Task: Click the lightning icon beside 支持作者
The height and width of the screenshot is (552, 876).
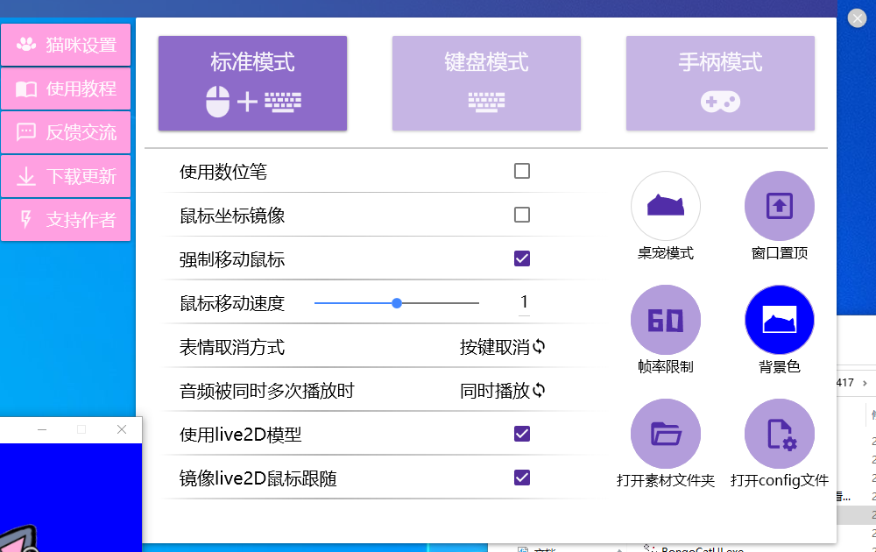Action: click(x=25, y=220)
